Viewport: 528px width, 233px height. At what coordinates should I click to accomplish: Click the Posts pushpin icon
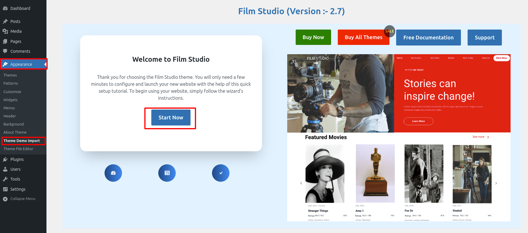(5, 21)
